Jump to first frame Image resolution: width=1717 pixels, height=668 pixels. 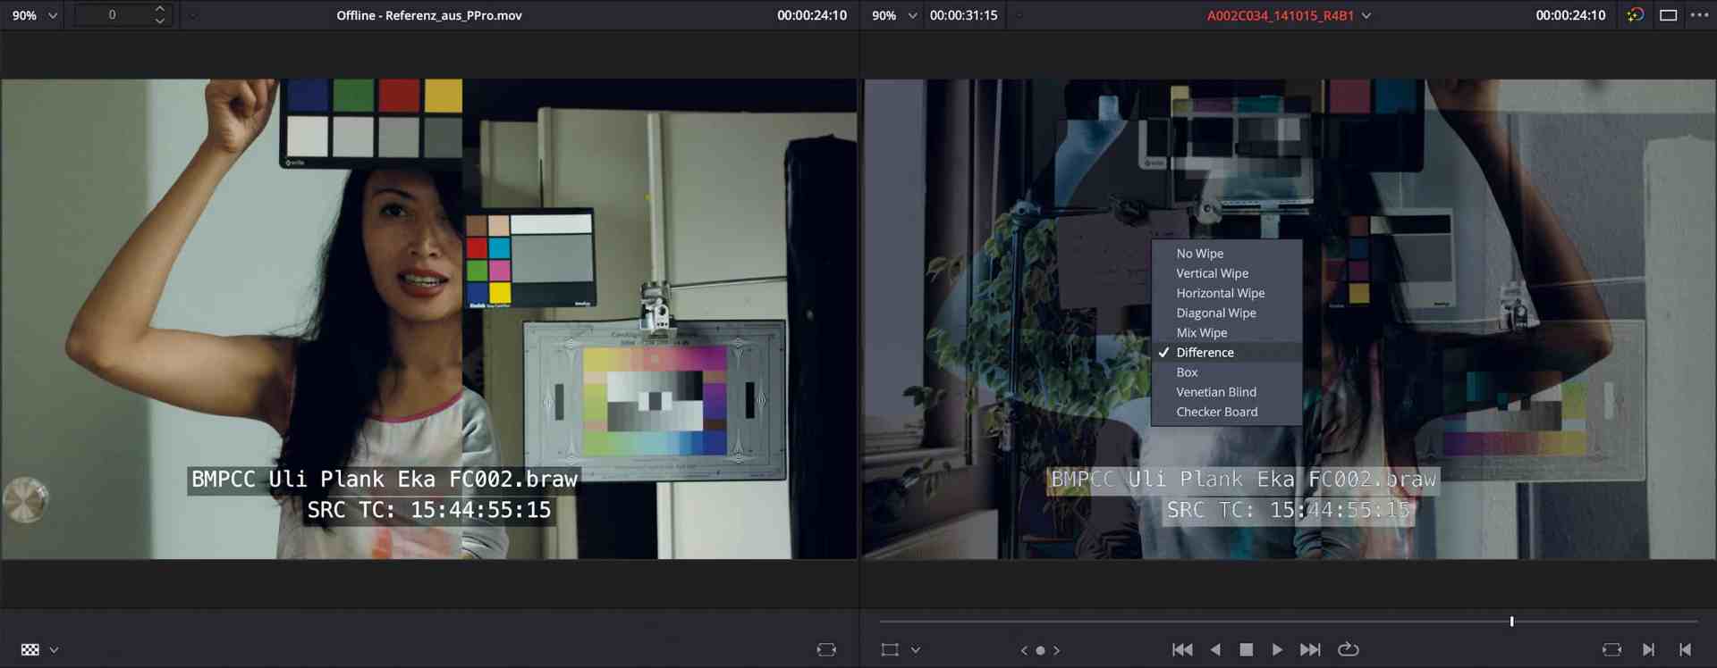pos(1182,649)
